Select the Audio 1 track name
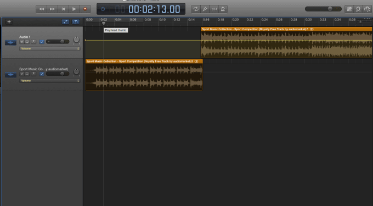Screen dimensions: 373x206 25,37
